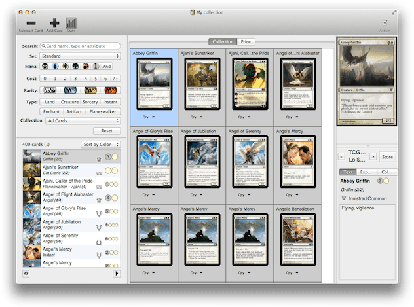Click the Add Card plus icon
Screen dimensions: 414x307
54,23
